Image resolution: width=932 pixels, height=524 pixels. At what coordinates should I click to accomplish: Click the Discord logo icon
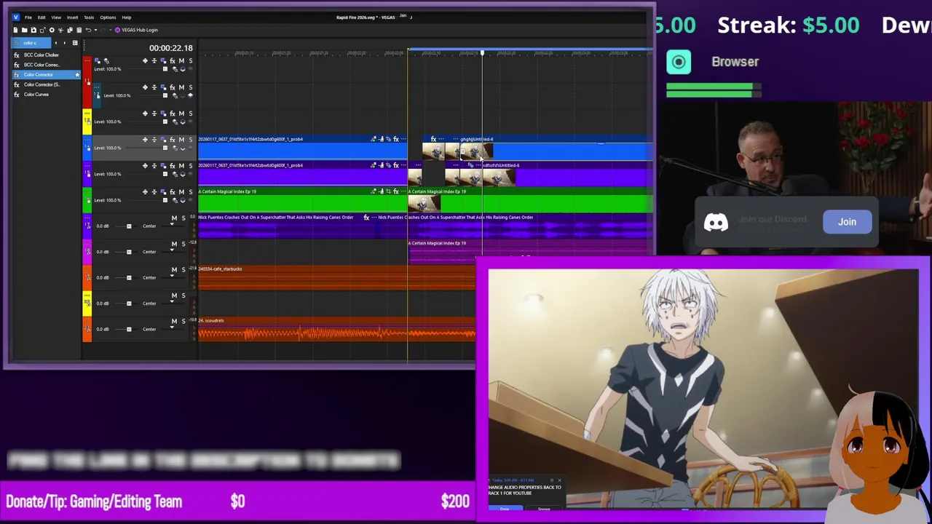[x=716, y=222]
